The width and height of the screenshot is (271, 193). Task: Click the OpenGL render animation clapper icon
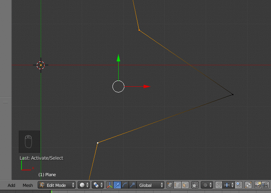tap(266, 185)
